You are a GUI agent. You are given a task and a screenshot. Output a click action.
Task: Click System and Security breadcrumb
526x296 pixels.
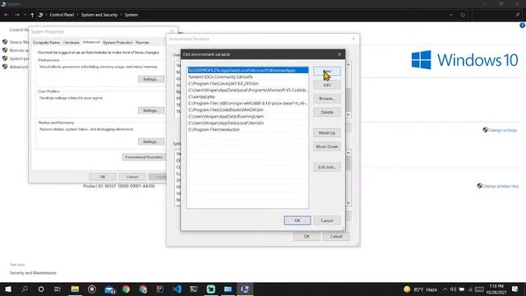click(99, 15)
